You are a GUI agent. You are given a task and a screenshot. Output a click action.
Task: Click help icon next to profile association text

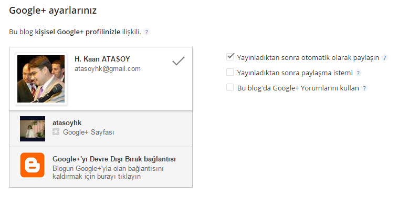click(146, 32)
